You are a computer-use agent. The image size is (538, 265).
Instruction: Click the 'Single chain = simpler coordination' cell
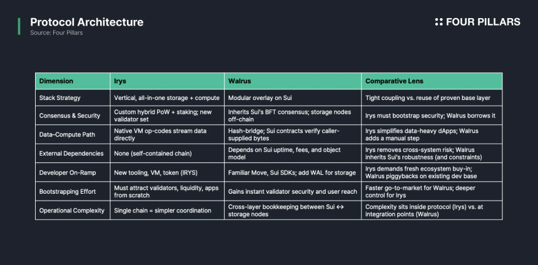click(167, 211)
